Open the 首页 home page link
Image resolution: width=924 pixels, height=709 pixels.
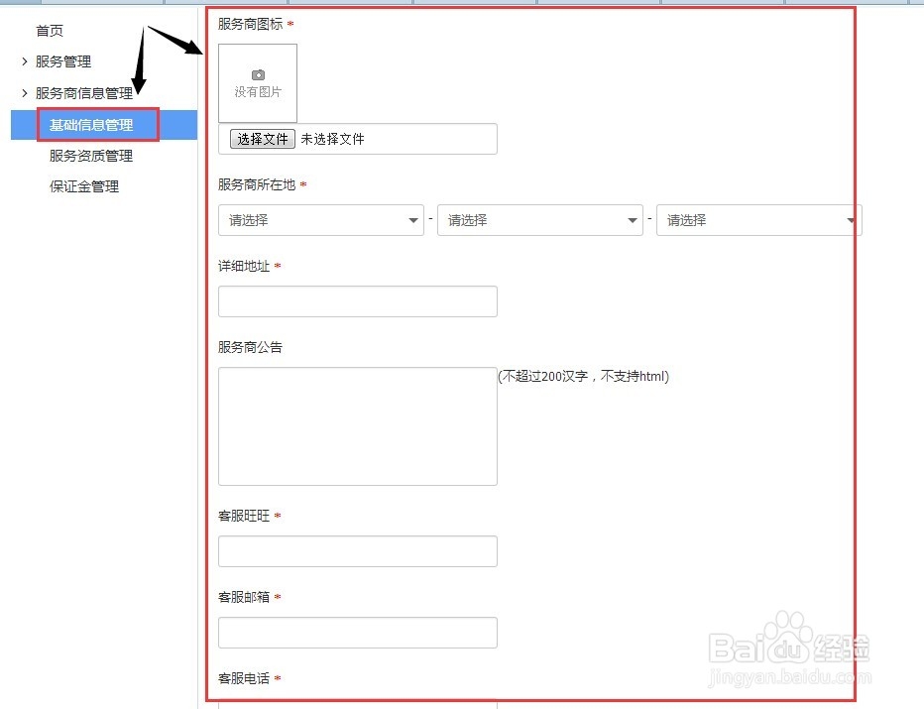(x=50, y=31)
